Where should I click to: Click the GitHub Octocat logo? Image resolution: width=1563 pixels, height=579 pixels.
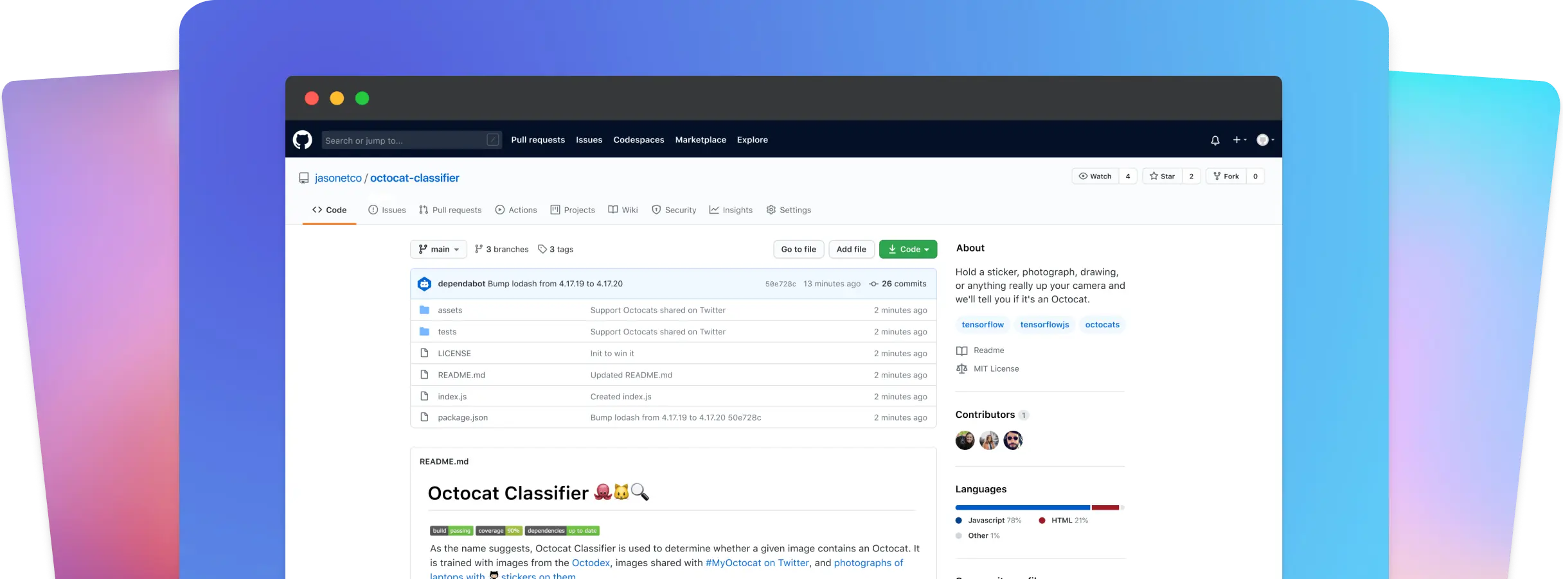pos(302,140)
